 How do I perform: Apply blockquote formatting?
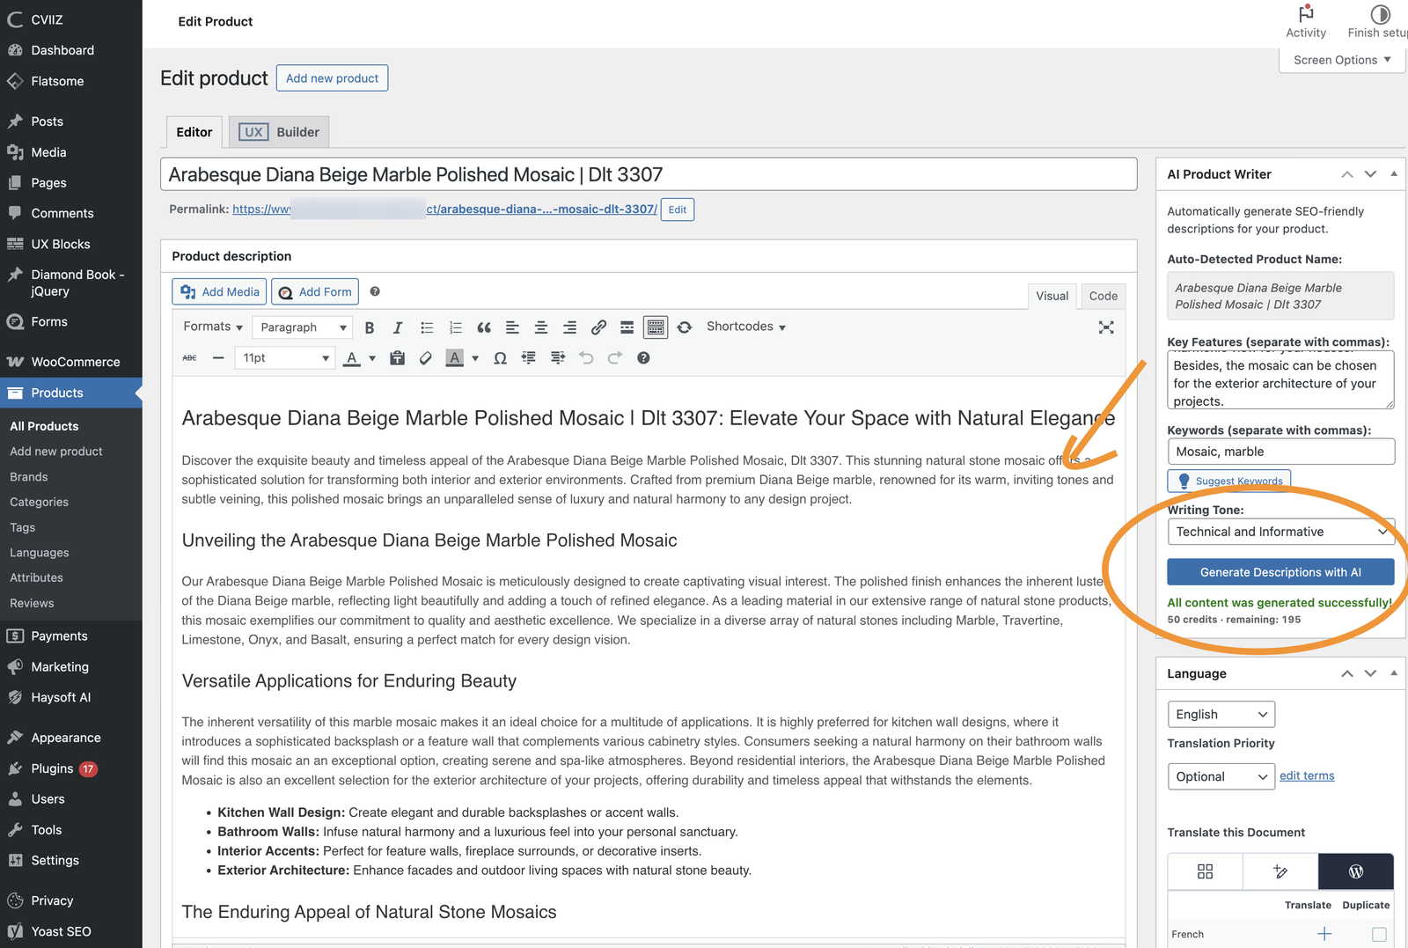point(484,327)
